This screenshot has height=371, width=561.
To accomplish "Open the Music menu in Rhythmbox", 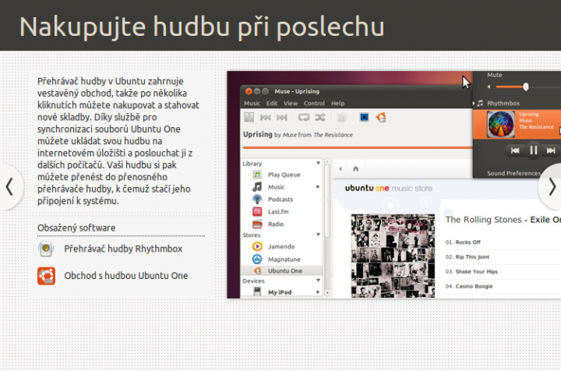I will pos(252,103).
